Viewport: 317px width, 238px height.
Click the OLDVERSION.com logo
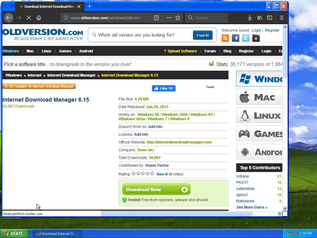pos(43,34)
